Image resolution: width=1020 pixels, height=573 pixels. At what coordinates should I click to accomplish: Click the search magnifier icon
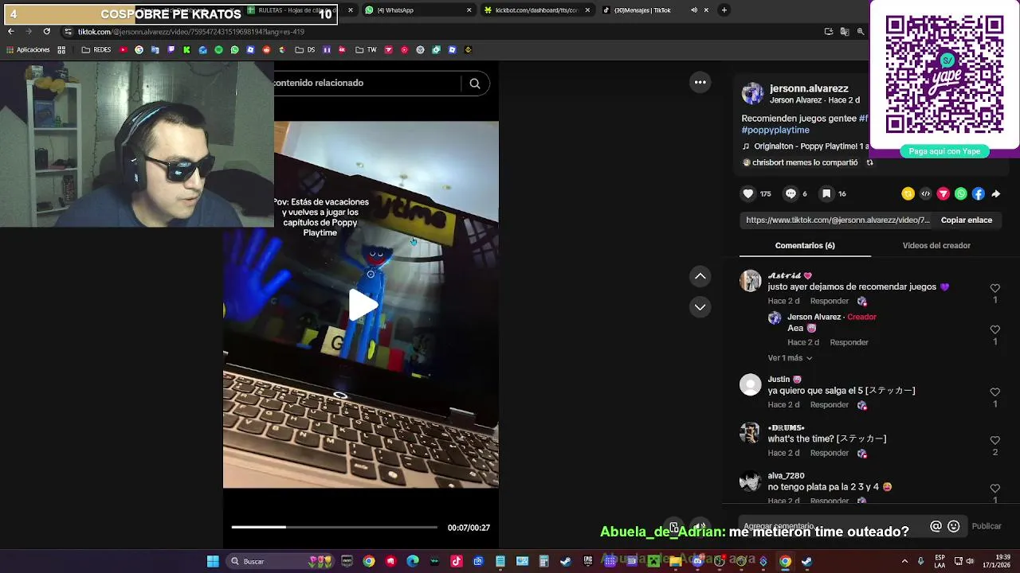[475, 84]
